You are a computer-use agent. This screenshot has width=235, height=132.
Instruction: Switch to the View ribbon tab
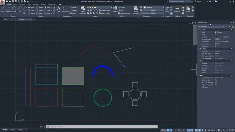pyautogui.click(x=29, y=4)
